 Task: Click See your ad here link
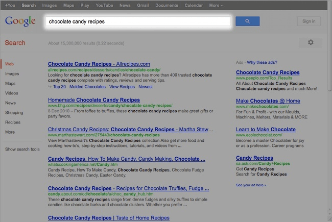(x=251, y=185)
